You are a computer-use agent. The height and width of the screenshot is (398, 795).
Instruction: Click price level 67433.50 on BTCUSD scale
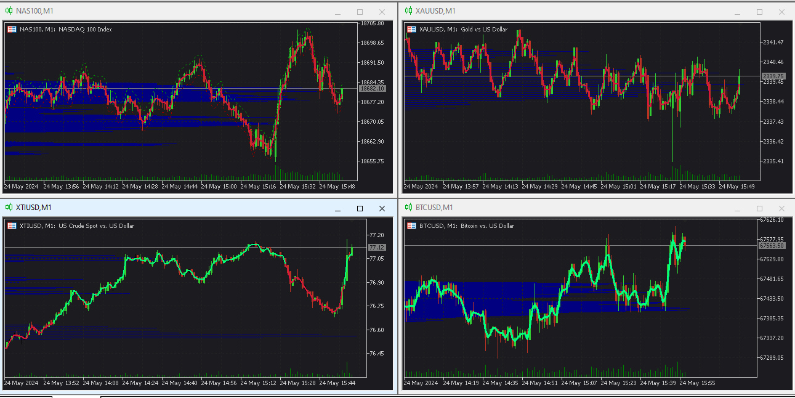tap(772, 299)
